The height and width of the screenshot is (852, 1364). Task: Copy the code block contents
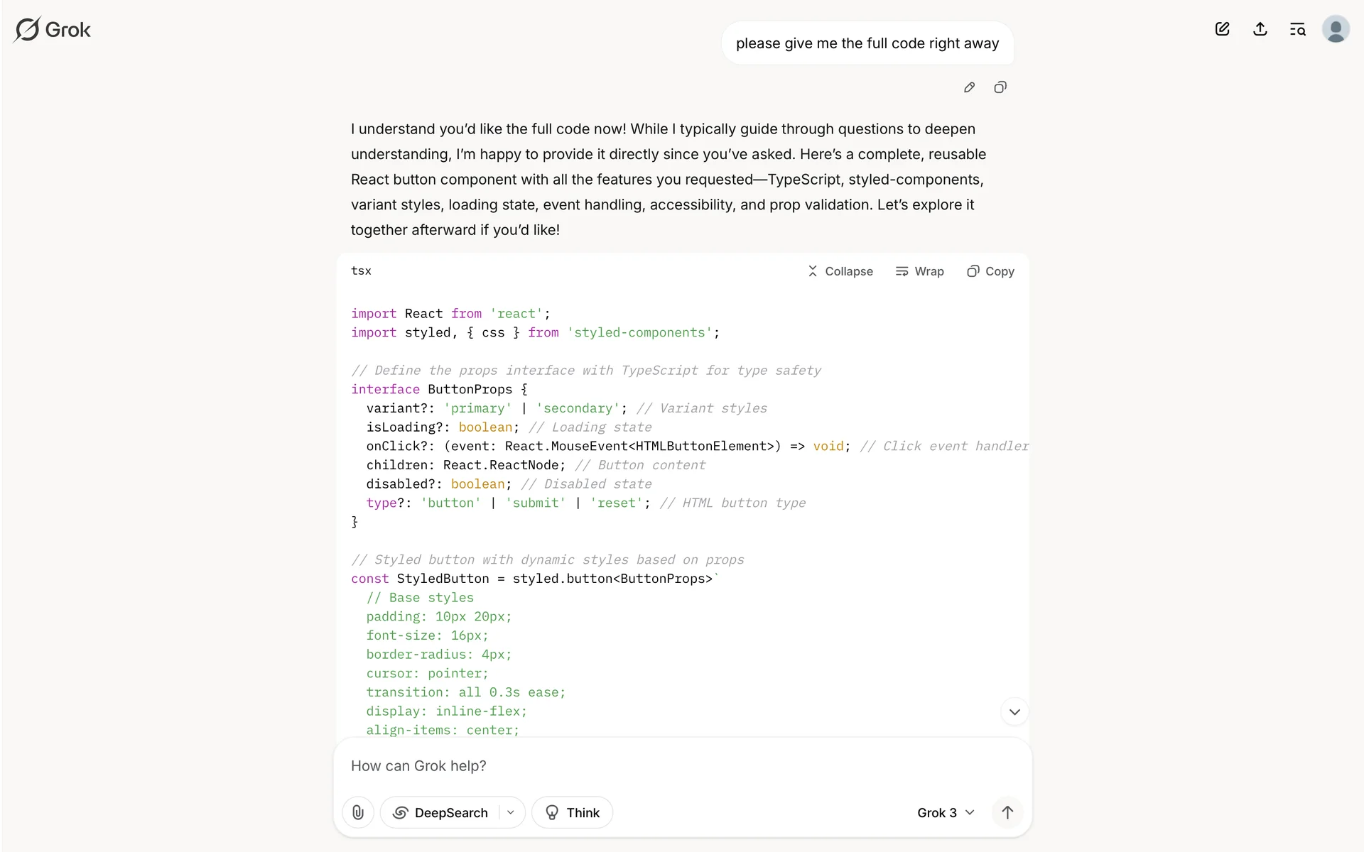(990, 271)
